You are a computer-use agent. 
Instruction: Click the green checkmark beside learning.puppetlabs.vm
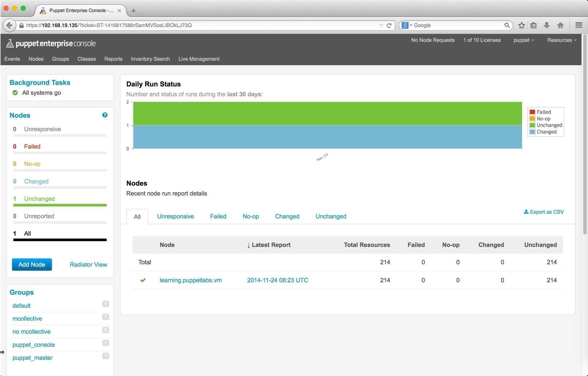tap(143, 280)
